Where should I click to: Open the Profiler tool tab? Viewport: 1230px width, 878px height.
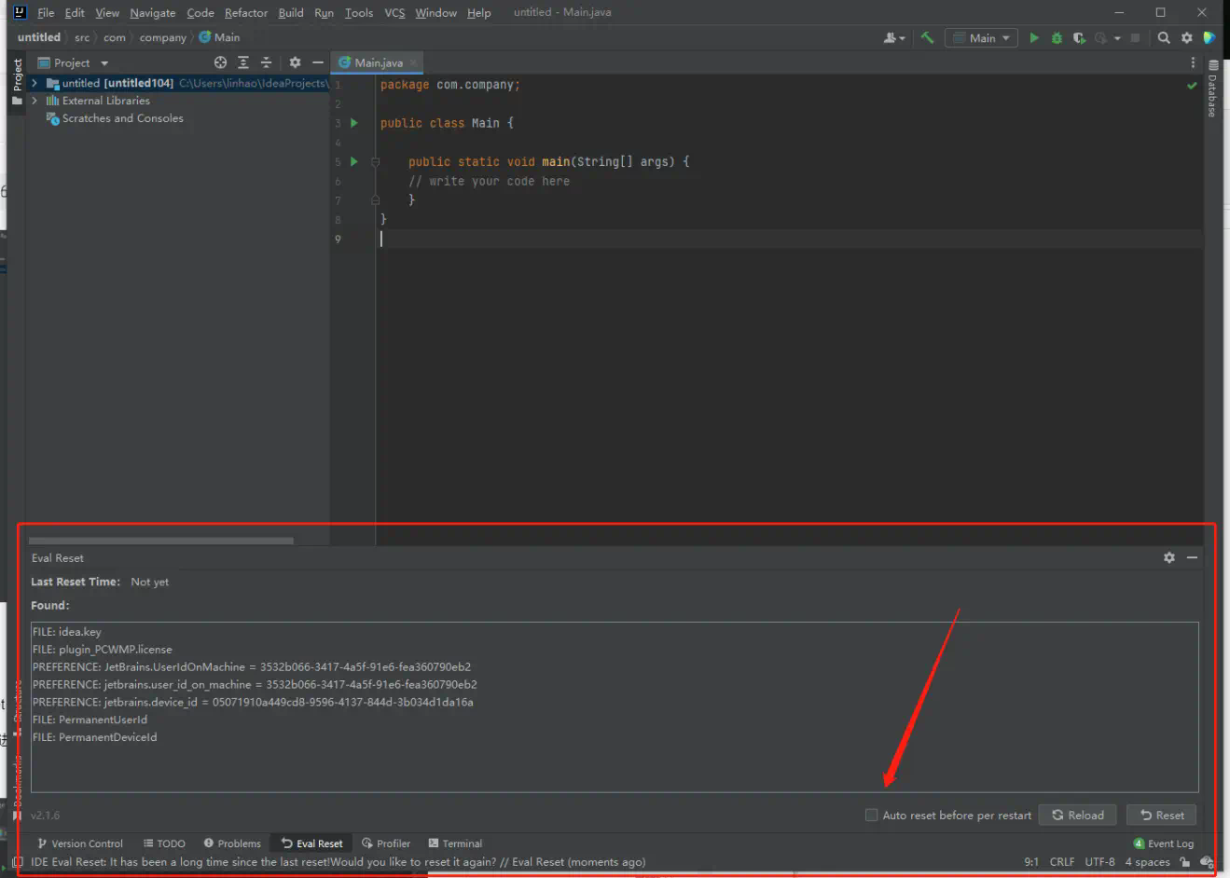pyautogui.click(x=386, y=844)
